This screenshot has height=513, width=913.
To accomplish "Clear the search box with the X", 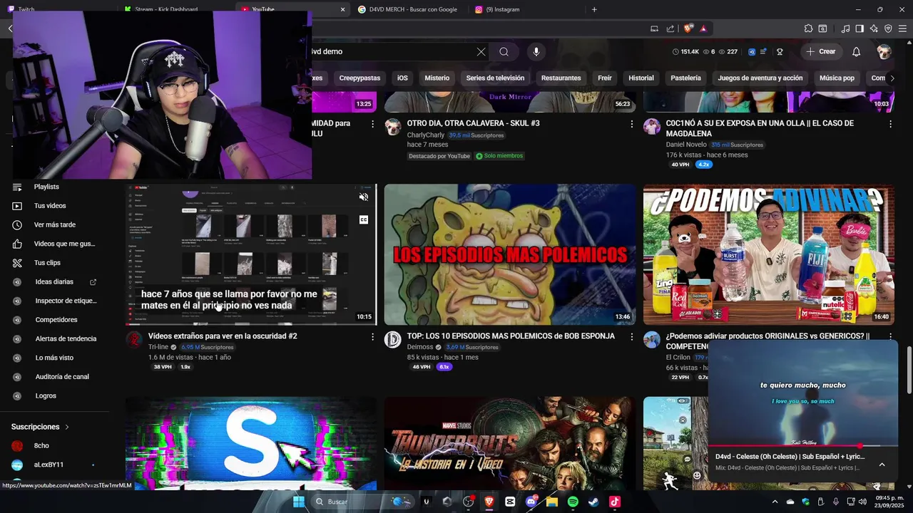I will (481, 51).
